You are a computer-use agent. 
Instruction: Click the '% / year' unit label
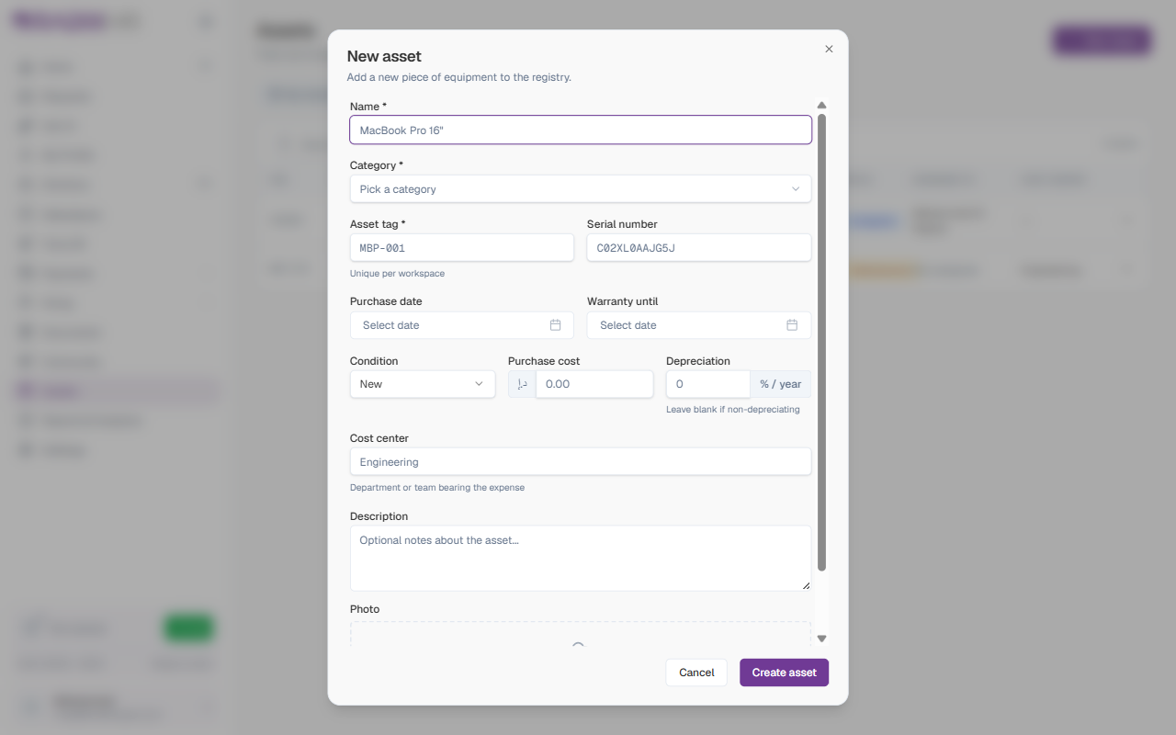click(x=781, y=384)
